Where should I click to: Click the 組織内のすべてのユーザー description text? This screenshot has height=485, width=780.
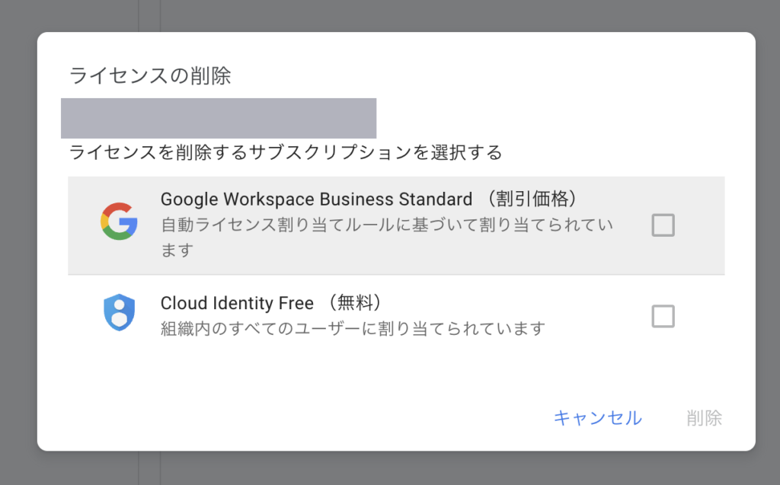[x=353, y=329]
